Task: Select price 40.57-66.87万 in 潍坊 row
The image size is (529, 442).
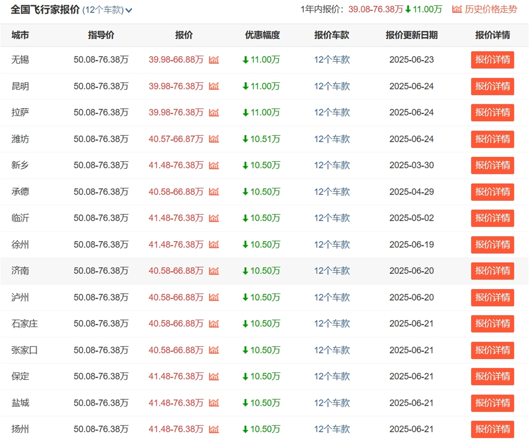Action: (176, 139)
